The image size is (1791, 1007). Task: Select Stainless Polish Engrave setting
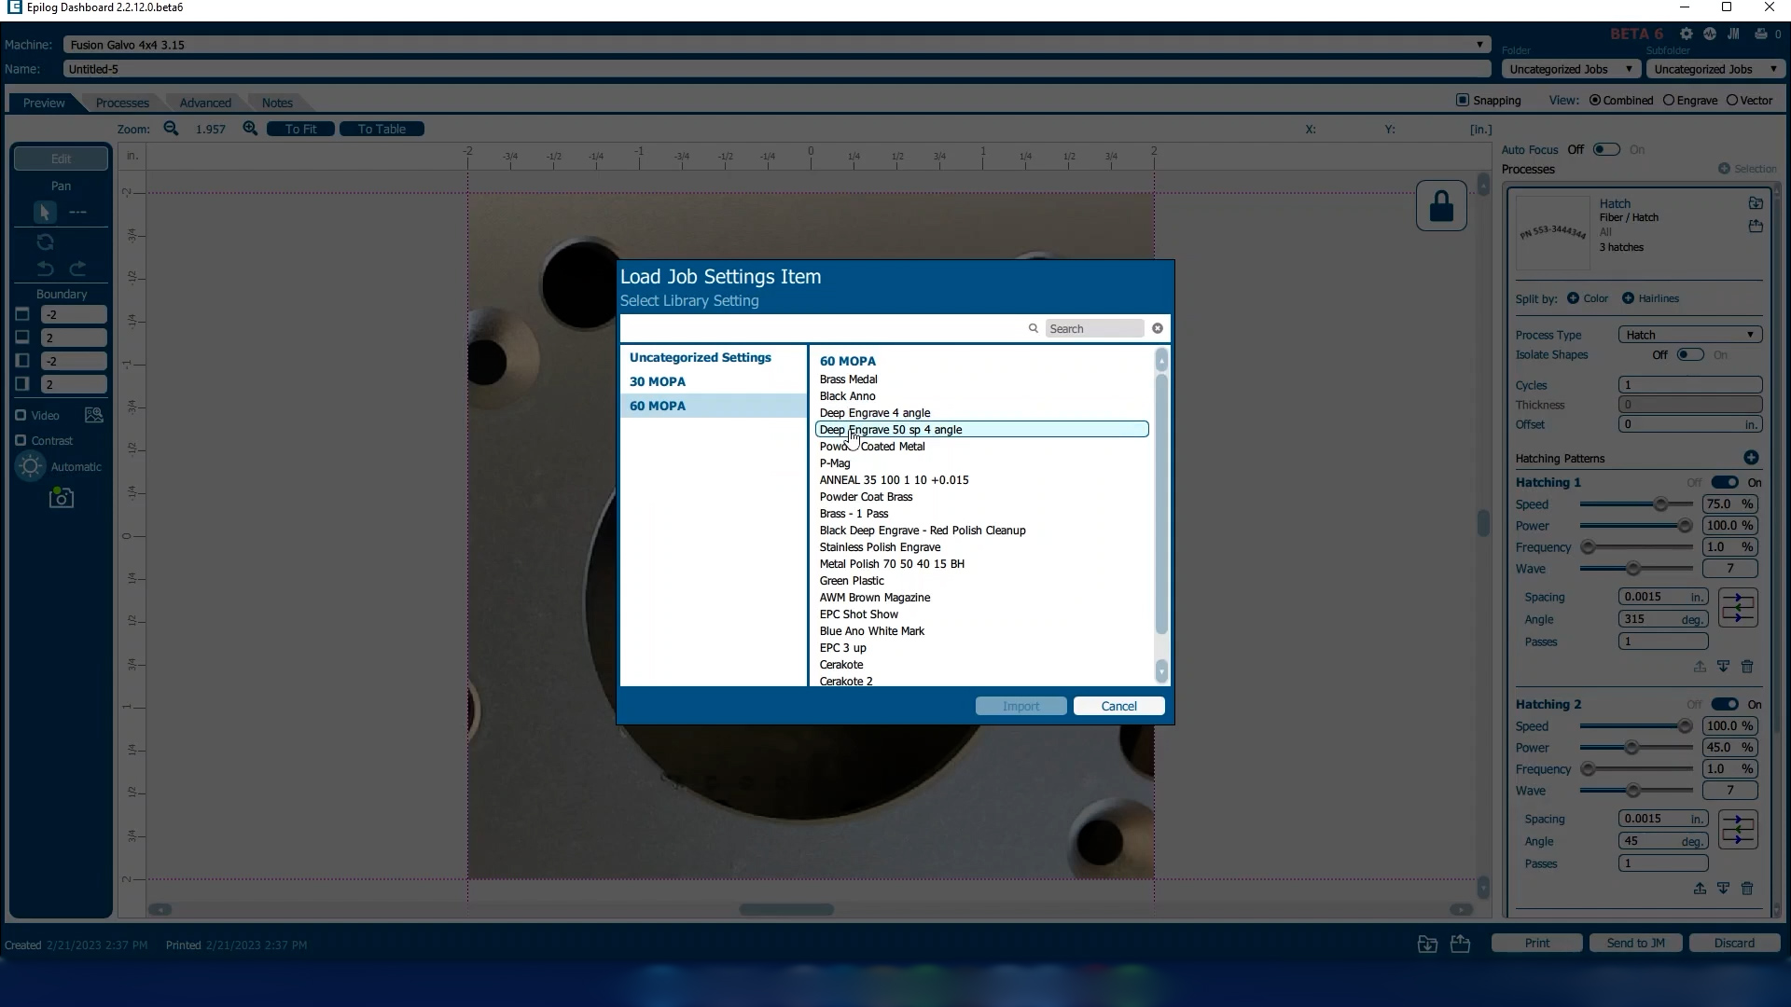(880, 547)
